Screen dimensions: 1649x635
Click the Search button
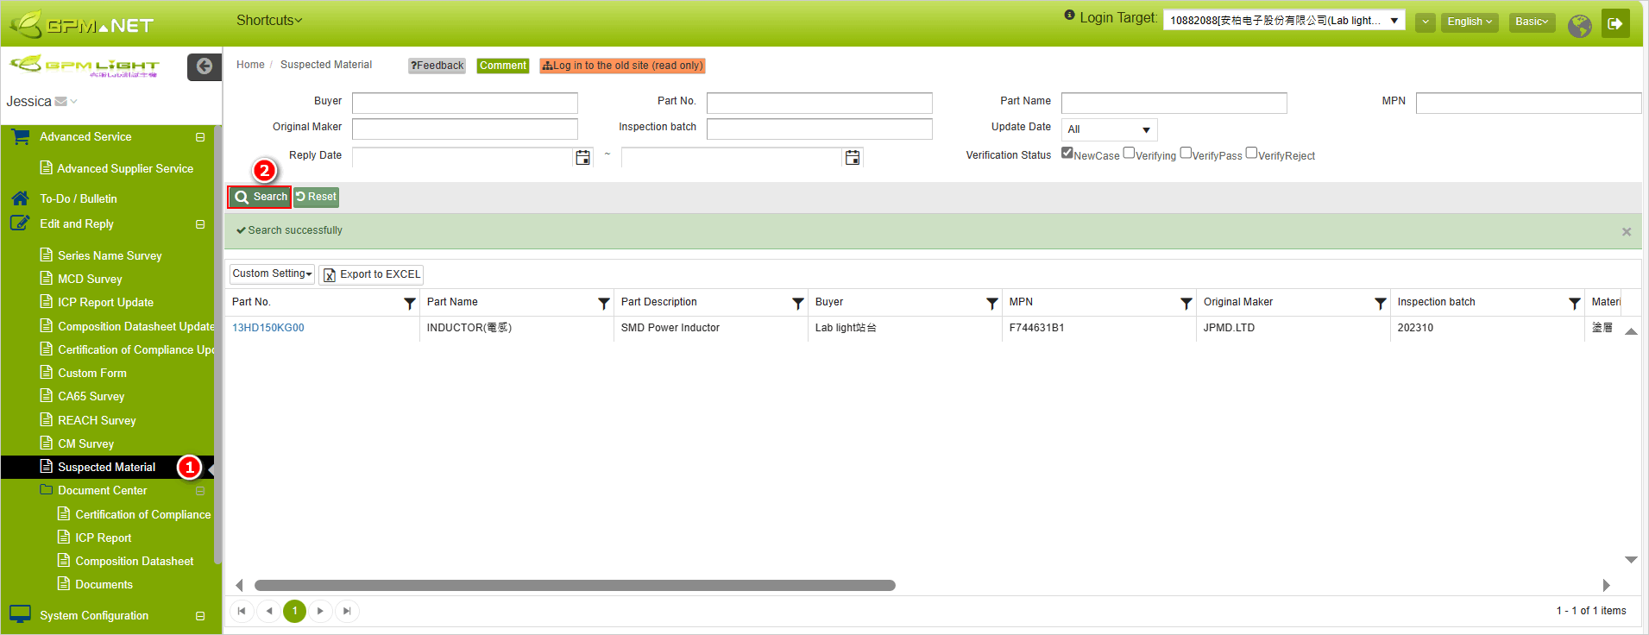click(260, 197)
